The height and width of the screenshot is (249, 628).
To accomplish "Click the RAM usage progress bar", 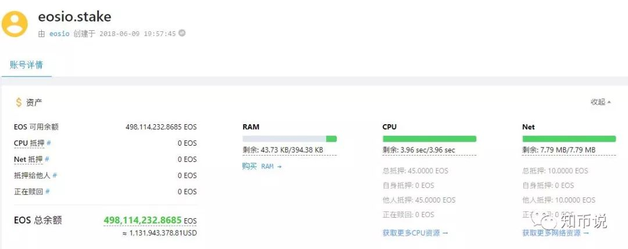I will (x=290, y=139).
